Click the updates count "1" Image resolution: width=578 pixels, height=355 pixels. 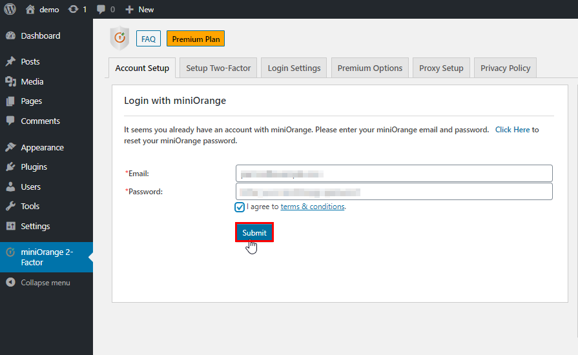click(x=85, y=10)
